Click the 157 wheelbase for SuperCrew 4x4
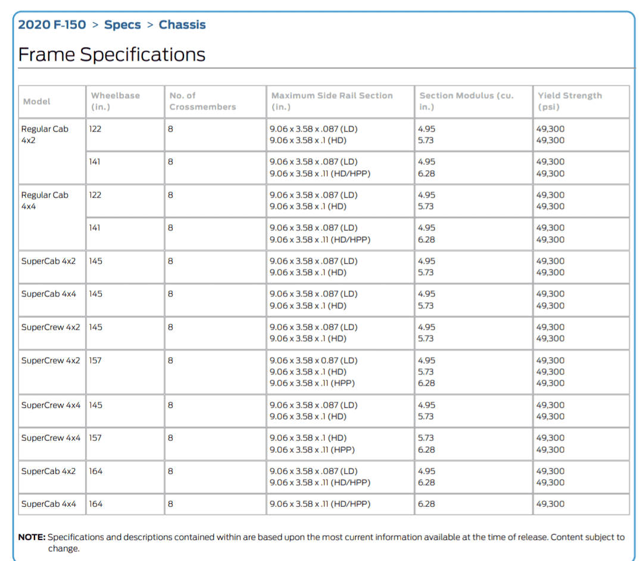The width and height of the screenshot is (643, 561). [95, 438]
